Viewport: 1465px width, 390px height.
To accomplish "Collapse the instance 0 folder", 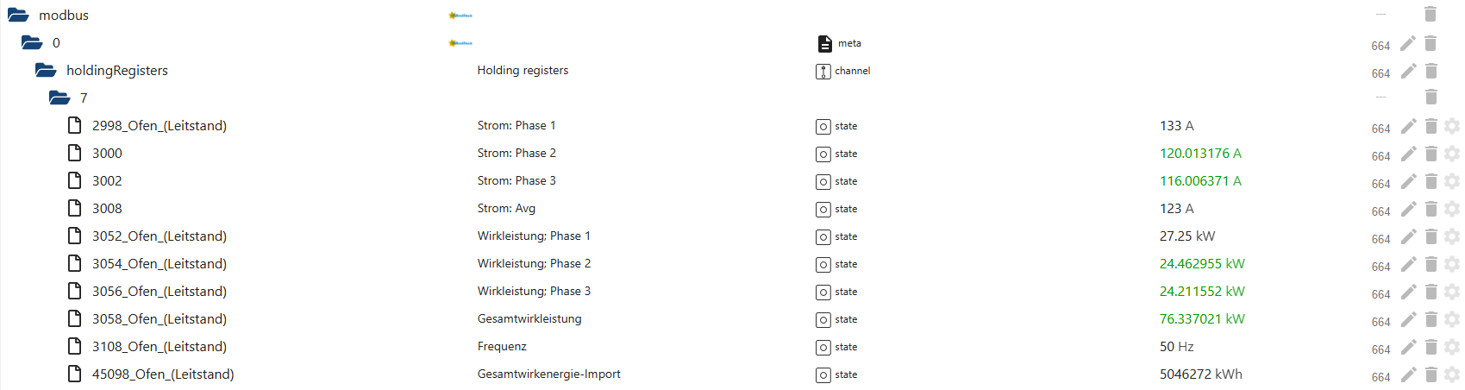I will 32,42.
